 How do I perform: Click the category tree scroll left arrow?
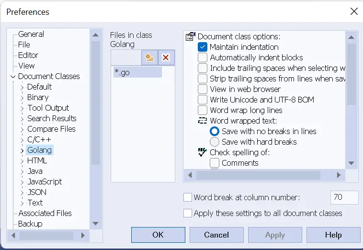tap(13, 236)
